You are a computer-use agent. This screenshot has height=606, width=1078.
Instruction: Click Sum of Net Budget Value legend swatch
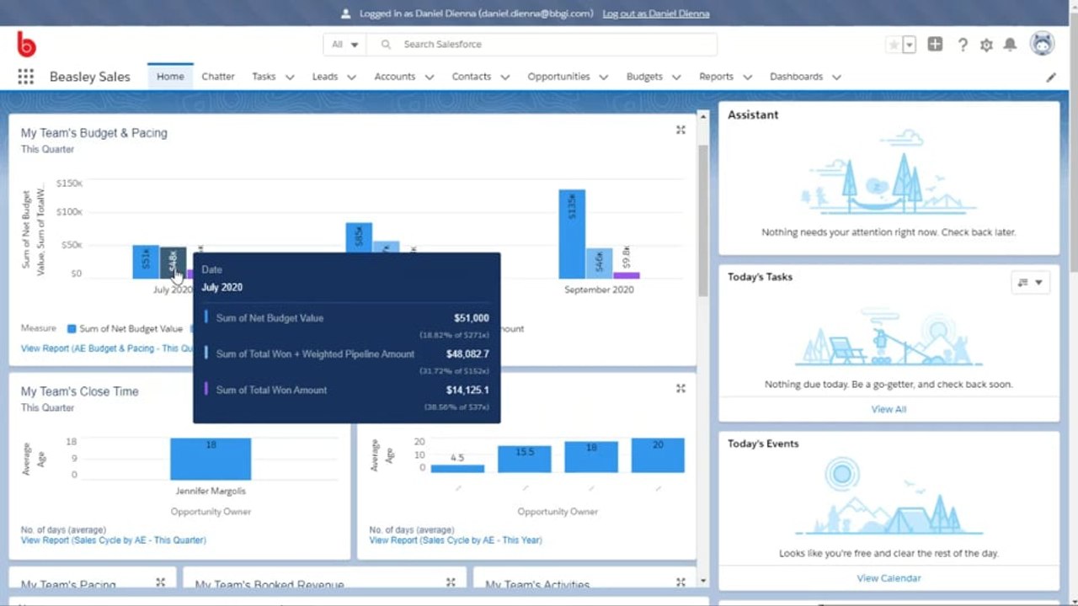coord(72,329)
